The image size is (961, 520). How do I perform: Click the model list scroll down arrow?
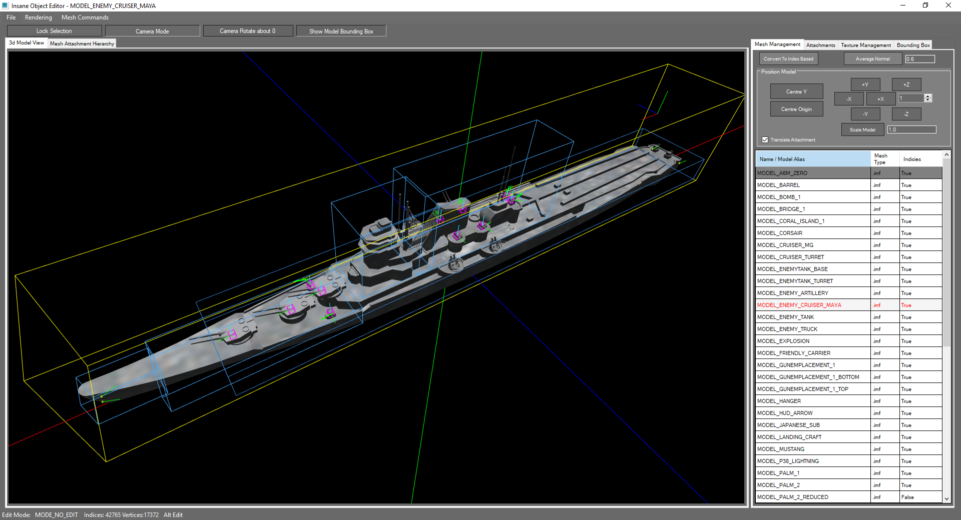pos(946,498)
